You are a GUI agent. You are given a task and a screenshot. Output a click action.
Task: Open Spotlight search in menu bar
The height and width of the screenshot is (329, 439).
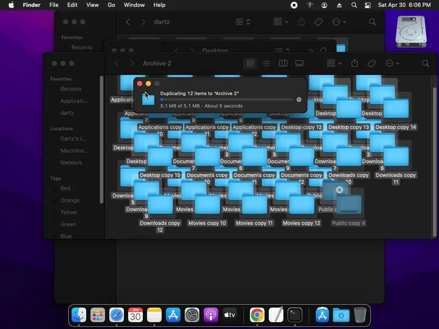(354, 5)
